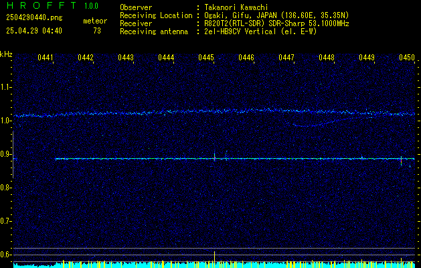421x268 pixels.
Task: Click the 1.1 kHz frequency label
Action: tap(7, 87)
